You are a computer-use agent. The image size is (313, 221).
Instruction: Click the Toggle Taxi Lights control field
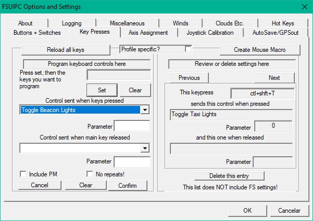coord(231,114)
